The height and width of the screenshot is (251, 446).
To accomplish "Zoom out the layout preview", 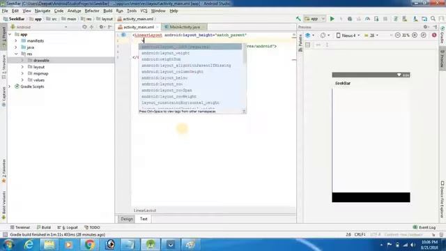I will (x=398, y=36).
